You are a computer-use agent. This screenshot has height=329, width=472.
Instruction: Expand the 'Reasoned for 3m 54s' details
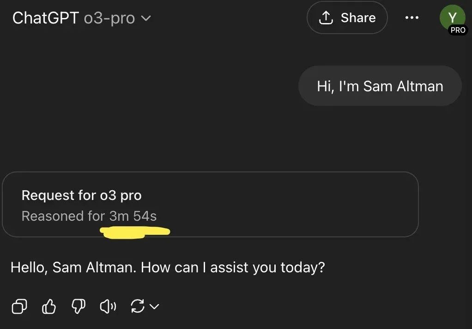pos(89,216)
